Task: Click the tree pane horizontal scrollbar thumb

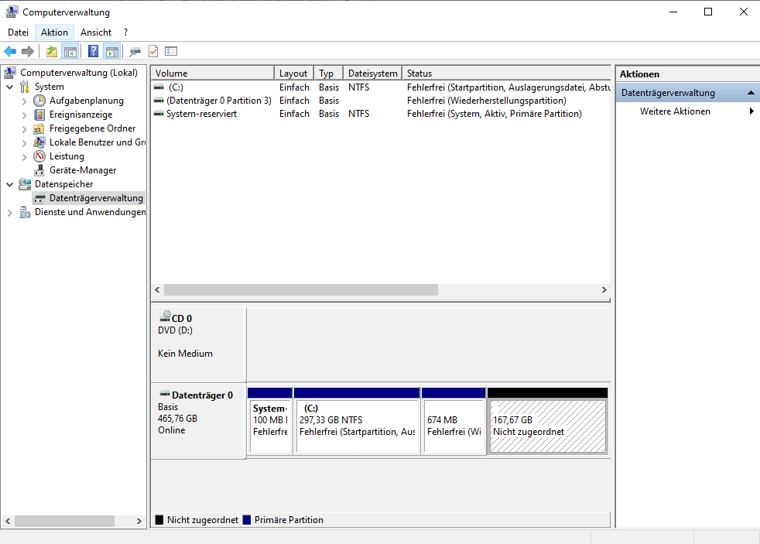Action: click(x=64, y=522)
